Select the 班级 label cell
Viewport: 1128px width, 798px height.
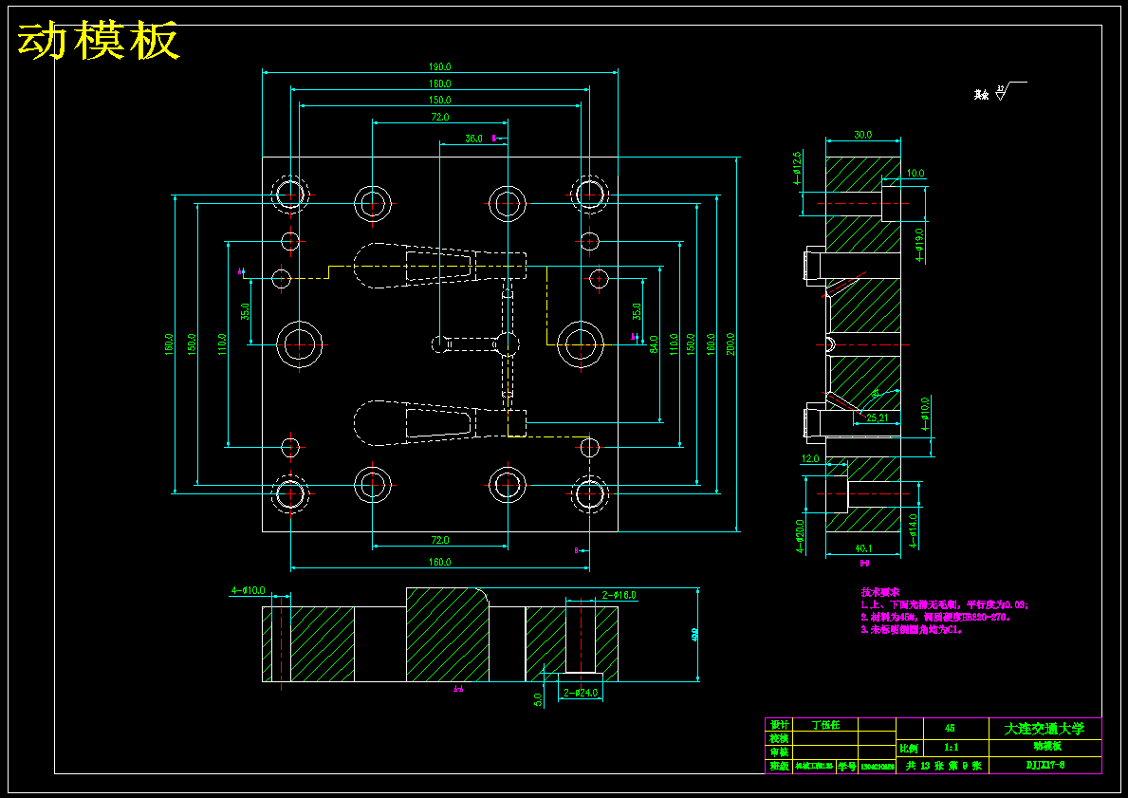778,767
